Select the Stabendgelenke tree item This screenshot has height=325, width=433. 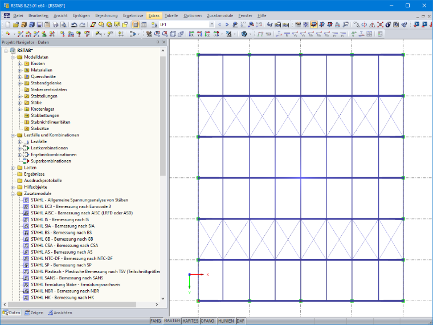[46, 83]
